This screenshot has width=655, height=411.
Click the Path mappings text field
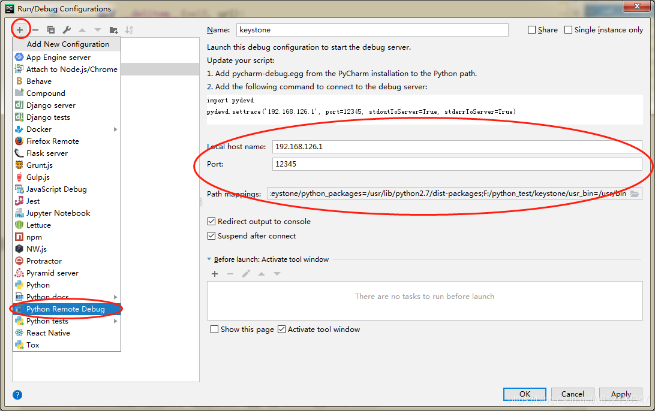coord(448,194)
